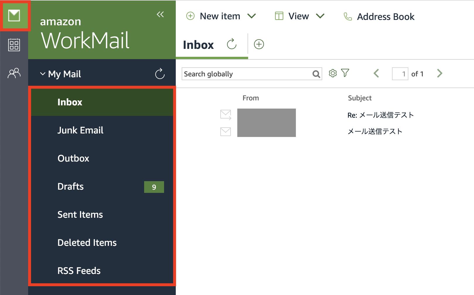Open the Mail section icon
Image resolution: width=474 pixels, height=295 pixels.
pos(14,16)
